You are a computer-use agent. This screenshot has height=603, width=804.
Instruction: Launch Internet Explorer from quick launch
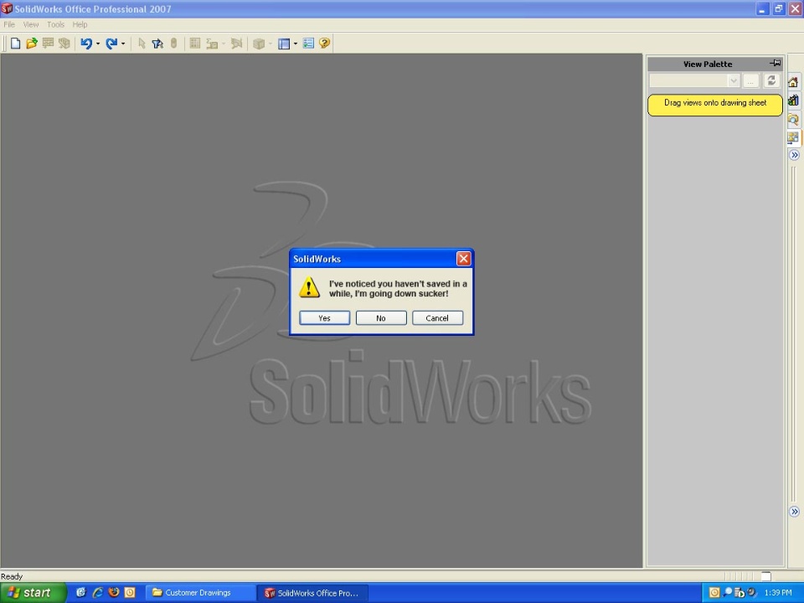[97, 593]
